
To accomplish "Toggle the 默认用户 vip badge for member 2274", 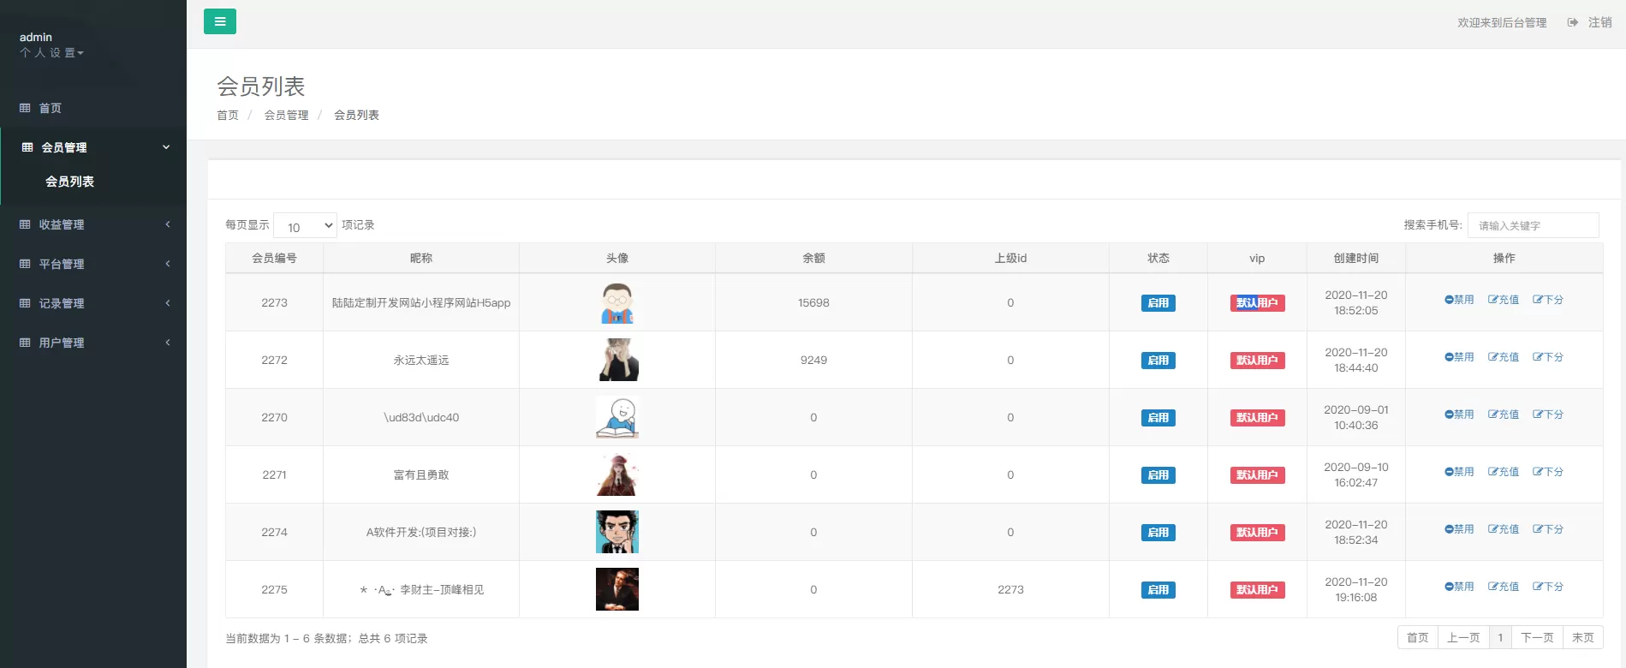I will pos(1257,533).
